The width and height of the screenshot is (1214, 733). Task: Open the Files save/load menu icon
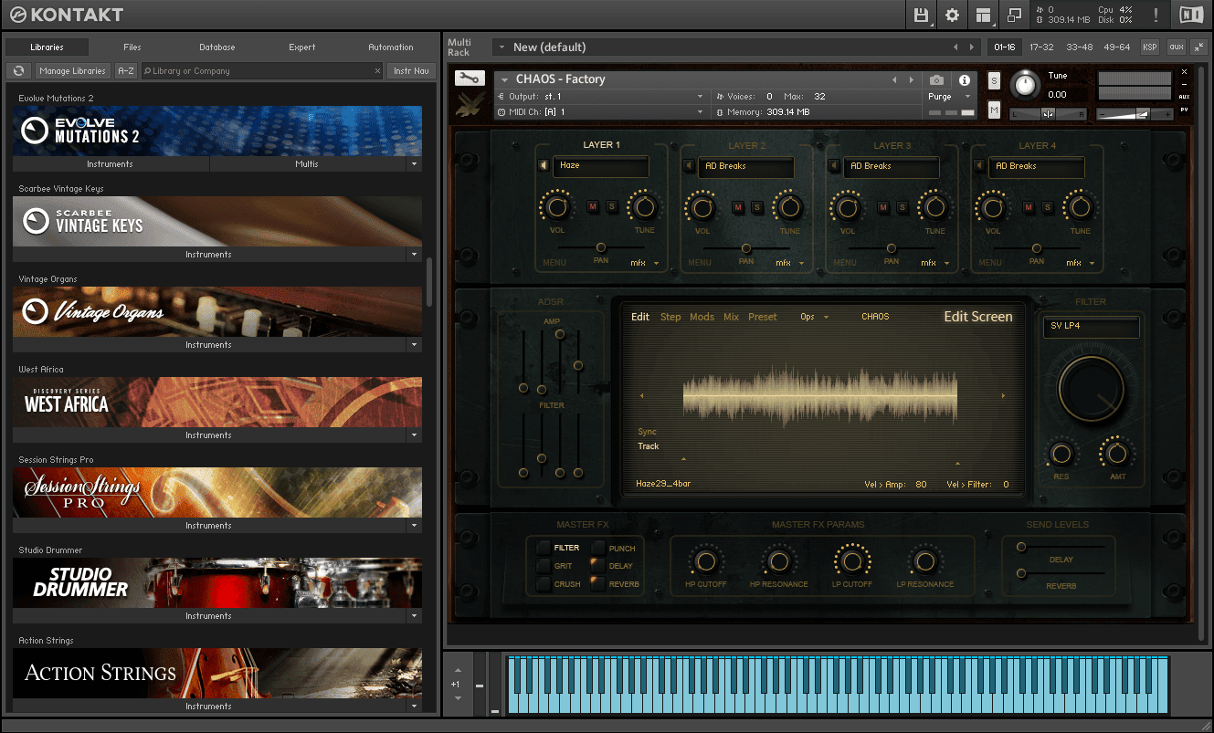click(921, 15)
